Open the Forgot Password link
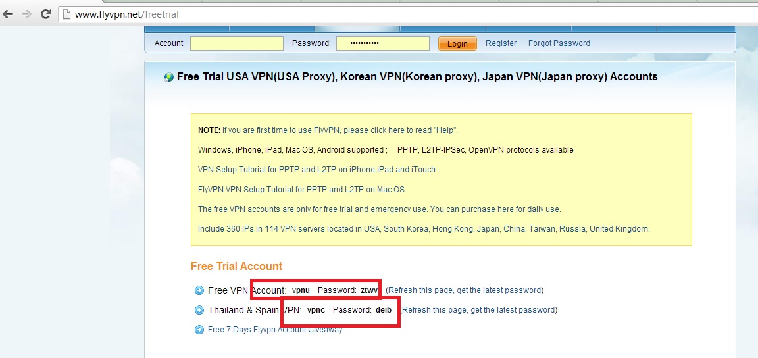The width and height of the screenshot is (758, 358). pyautogui.click(x=559, y=43)
